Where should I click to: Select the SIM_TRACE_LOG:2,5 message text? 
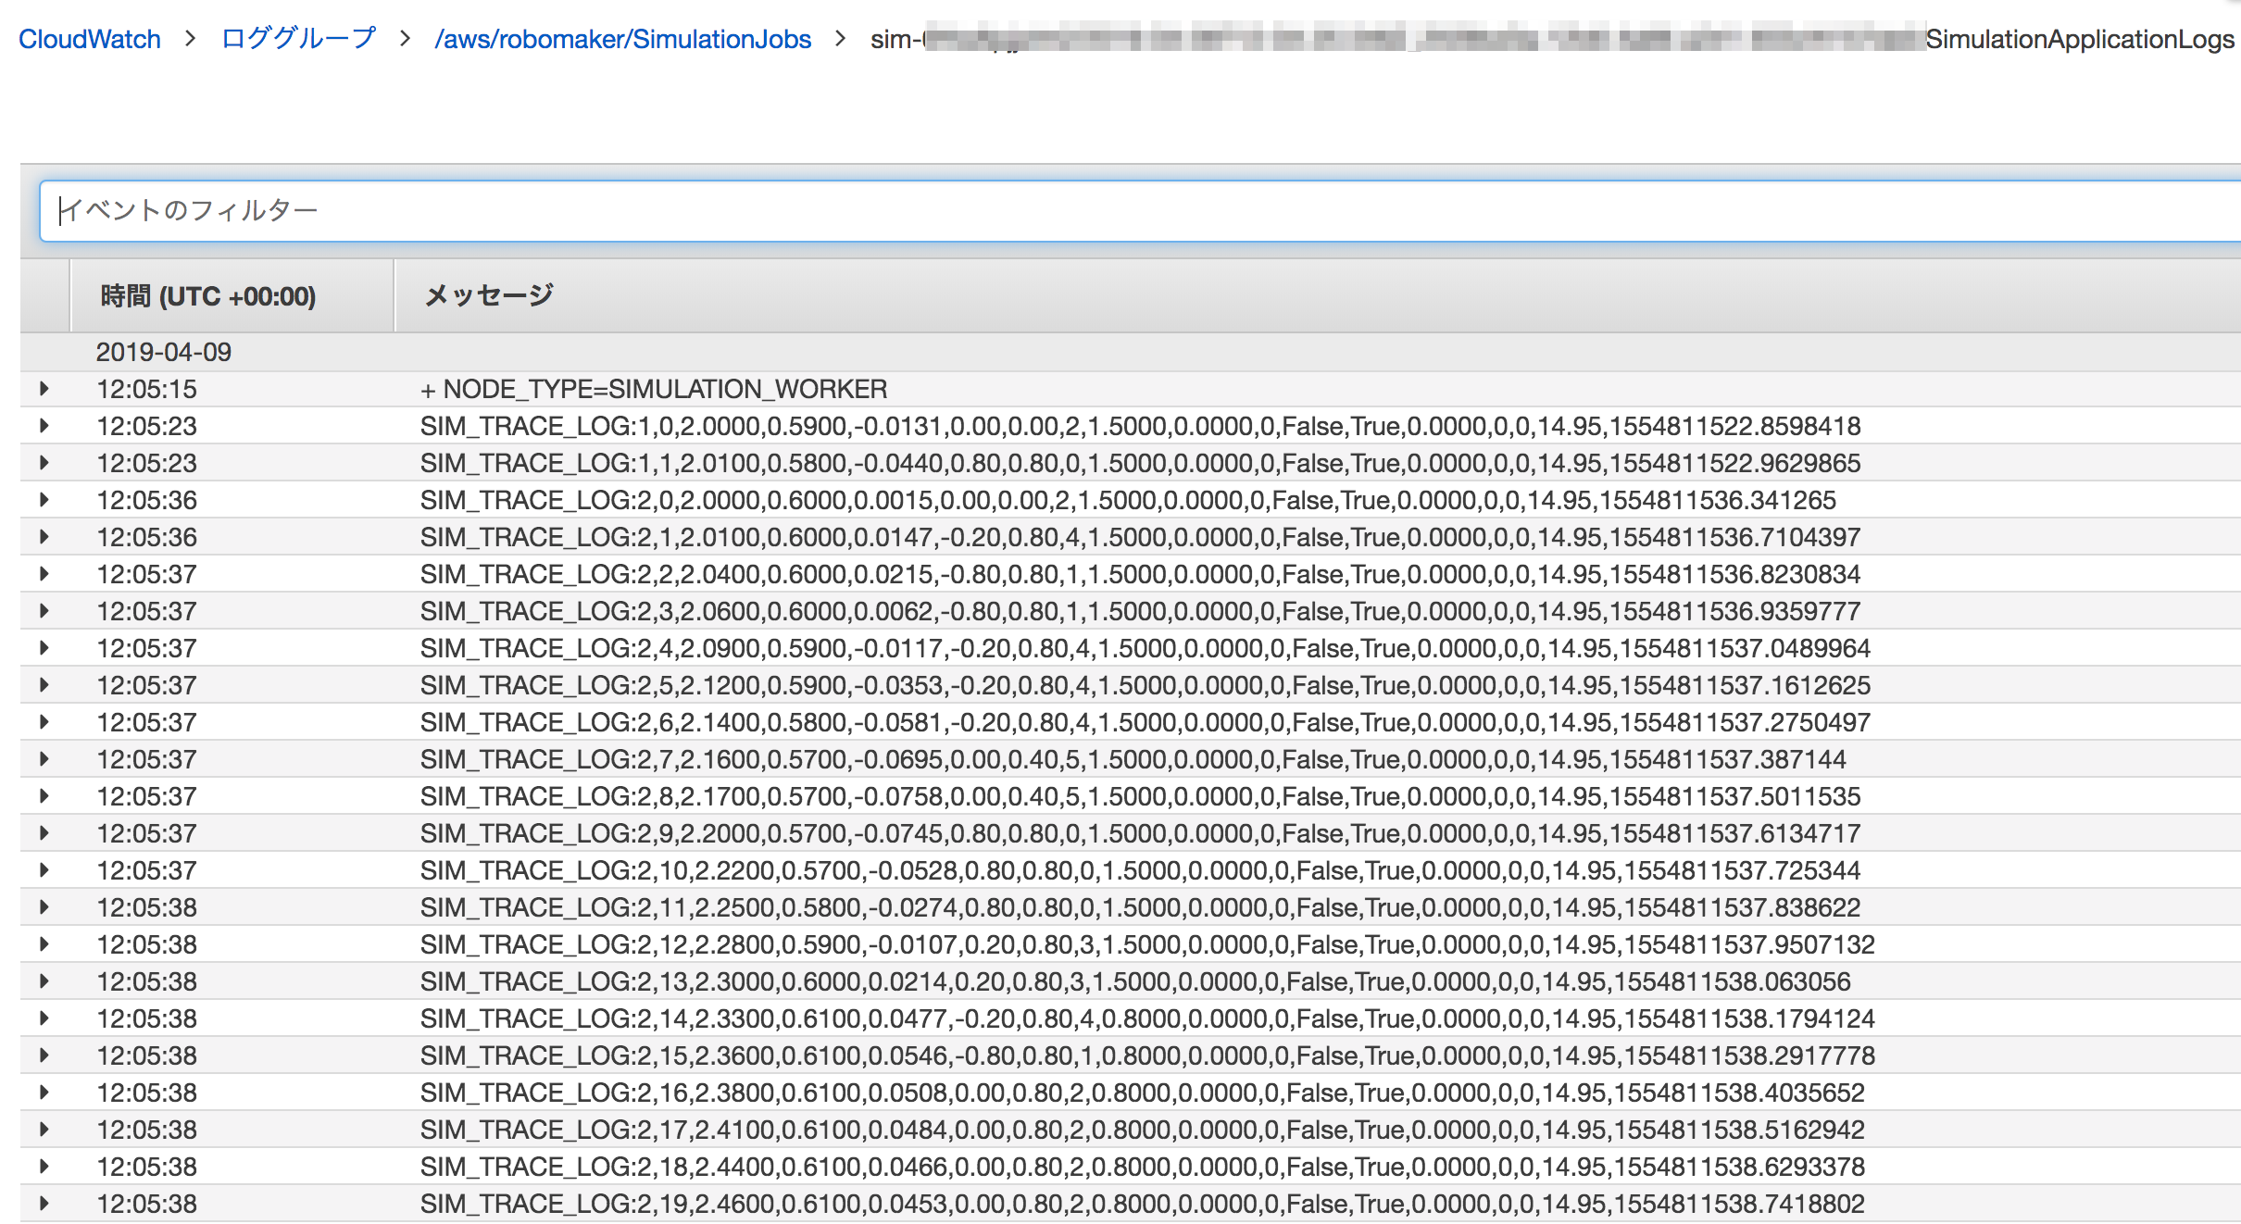[x=1145, y=685]
